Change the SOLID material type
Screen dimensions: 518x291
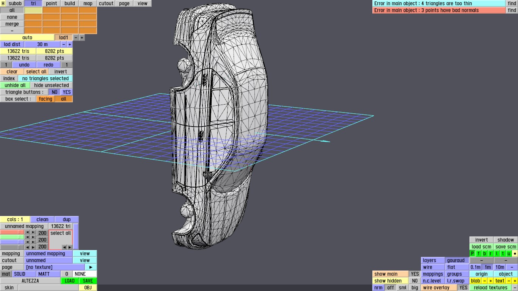tap(24, 274)
